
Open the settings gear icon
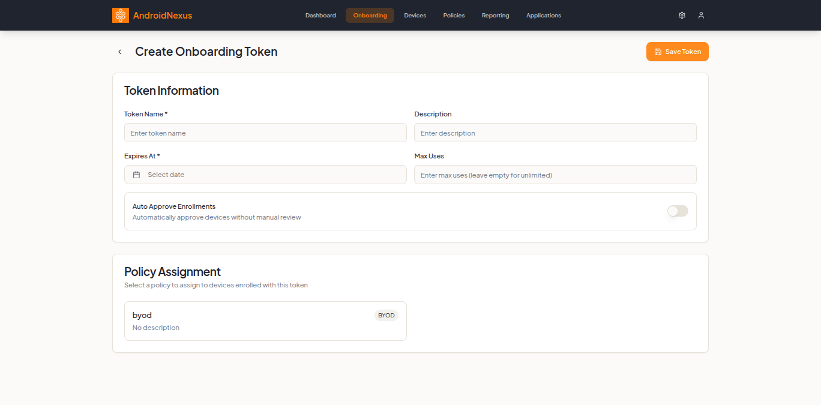click(x=682, y=15)
